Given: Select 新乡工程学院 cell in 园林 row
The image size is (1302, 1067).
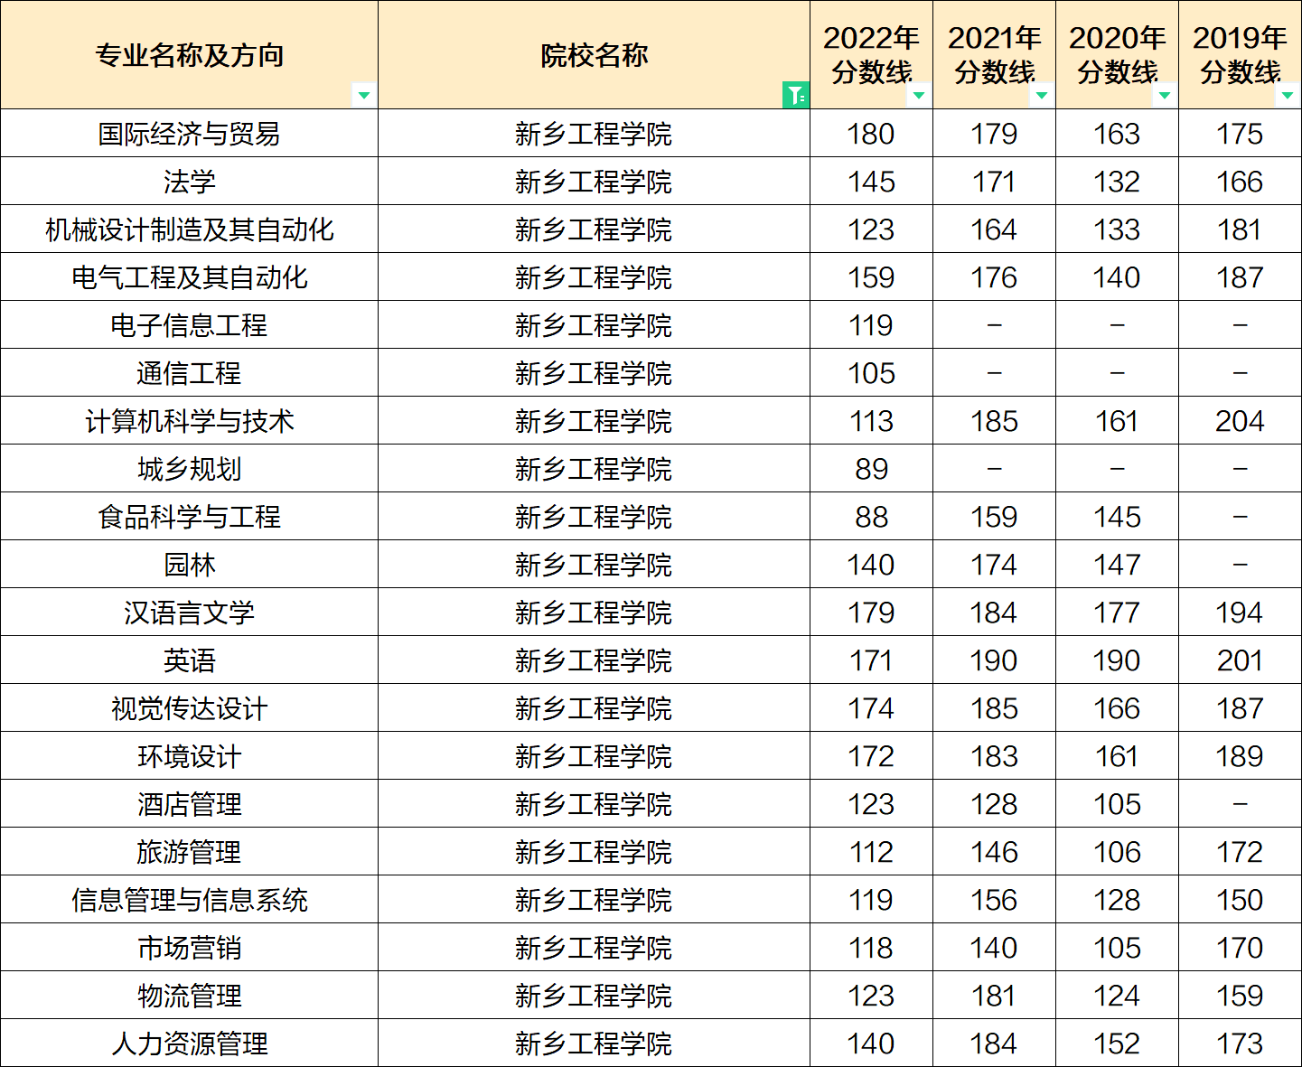Looking at the screenshot, I should [594, 565].
